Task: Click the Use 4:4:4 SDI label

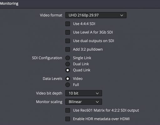Action: [84, 24]
